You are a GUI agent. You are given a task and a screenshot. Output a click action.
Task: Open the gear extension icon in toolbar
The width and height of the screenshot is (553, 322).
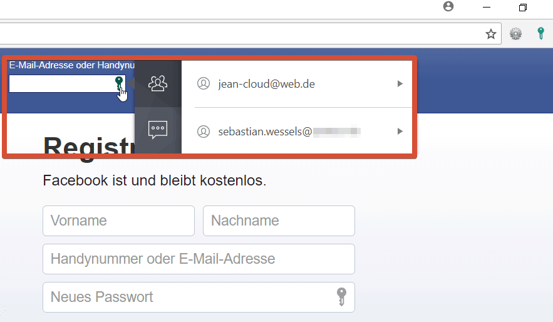click(x=515, y=34)
